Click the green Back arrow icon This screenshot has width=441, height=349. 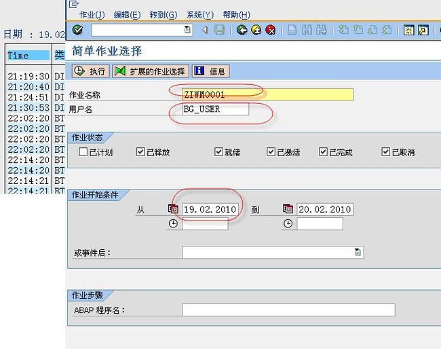[242, 30]
